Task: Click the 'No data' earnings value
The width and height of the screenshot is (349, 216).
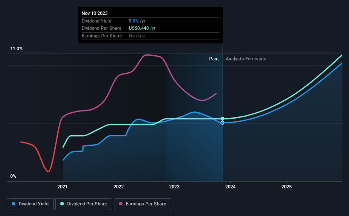Action: click(x=137, y=36)
